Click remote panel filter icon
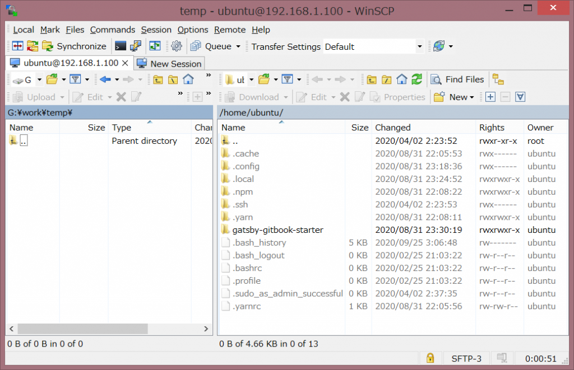The image size is (574, 370). coord(288,79)
